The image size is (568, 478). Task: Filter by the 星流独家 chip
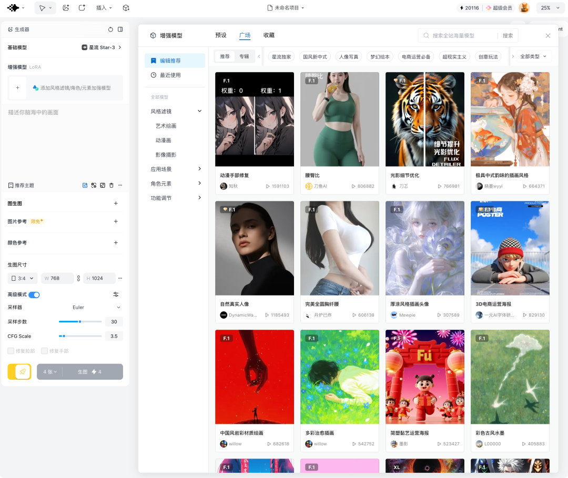coord(281,56)
